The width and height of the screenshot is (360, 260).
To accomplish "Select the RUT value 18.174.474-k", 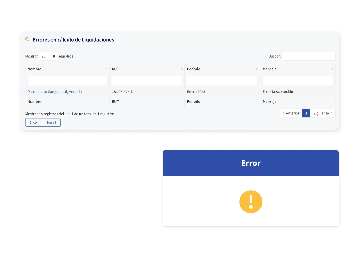I will (x=122, y=92).
